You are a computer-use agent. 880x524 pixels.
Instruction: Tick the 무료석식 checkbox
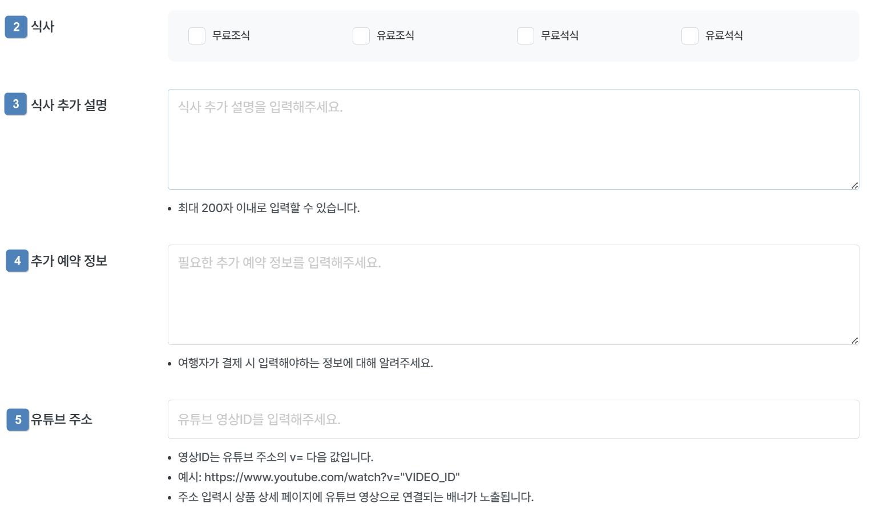coord(526,36)
